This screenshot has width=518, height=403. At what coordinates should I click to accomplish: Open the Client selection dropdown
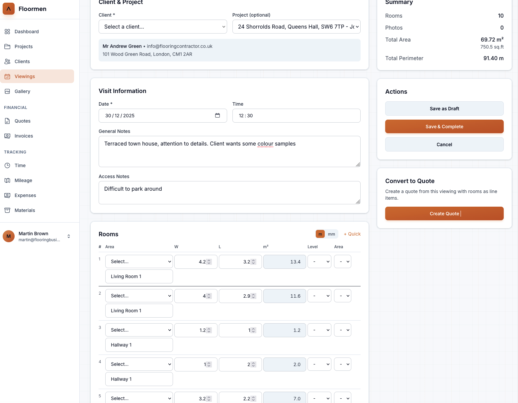(163, 27)
